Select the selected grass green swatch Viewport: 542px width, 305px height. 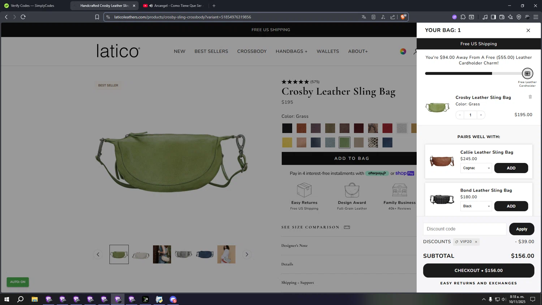point(344,142)
